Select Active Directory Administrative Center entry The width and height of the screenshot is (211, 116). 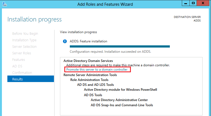coord(119,100)
